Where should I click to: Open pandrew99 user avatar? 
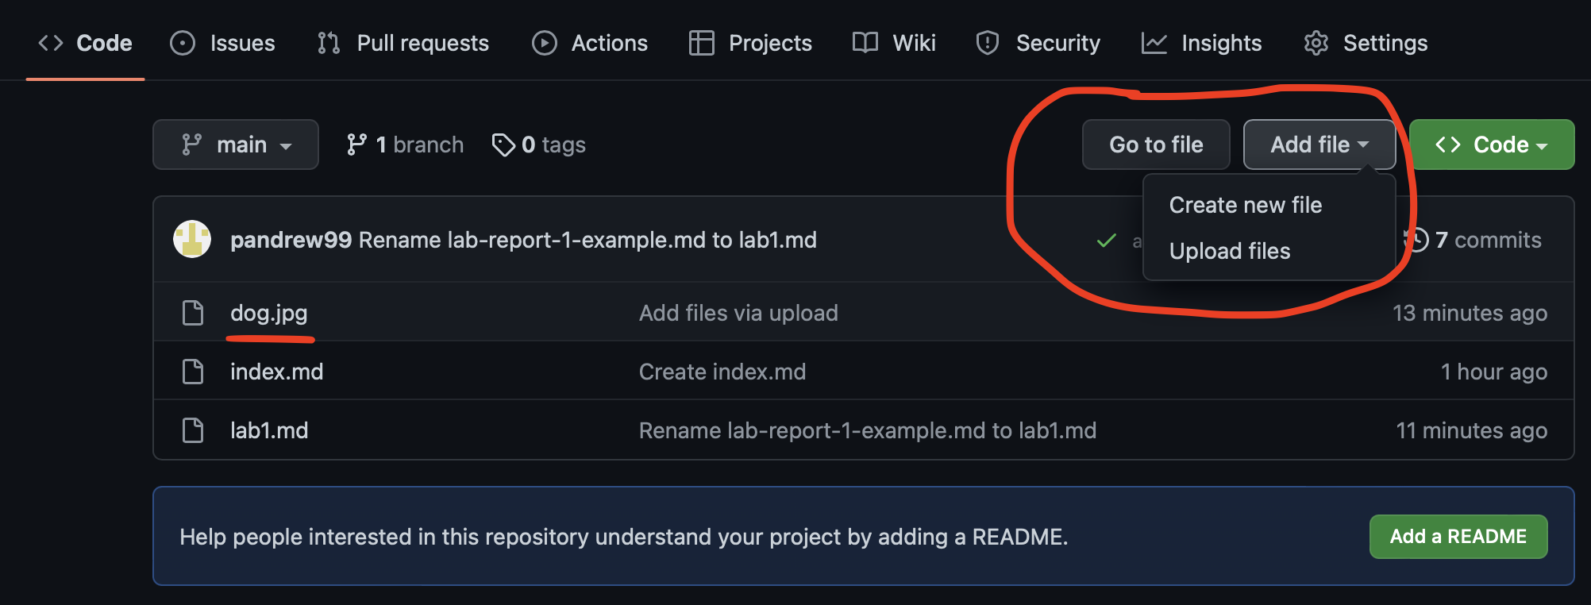pyautogui.click(x=192, y=239)
